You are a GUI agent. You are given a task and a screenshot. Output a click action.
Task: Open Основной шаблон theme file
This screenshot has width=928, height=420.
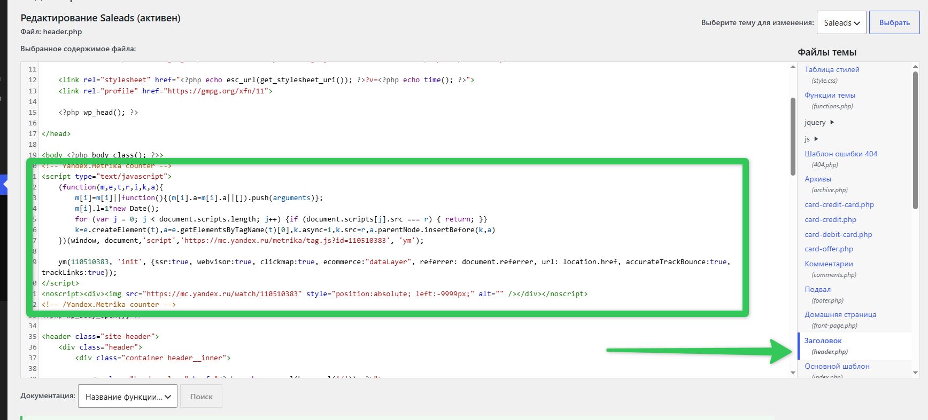(837, 366)
